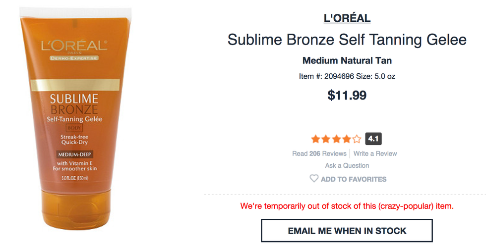Select the Medium Natural Tan shade label
486x246 pixels.
347,61
